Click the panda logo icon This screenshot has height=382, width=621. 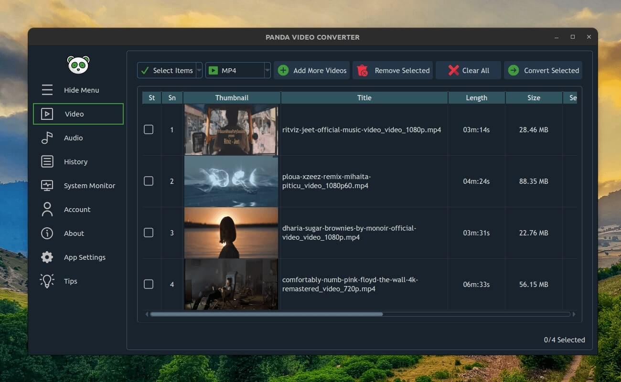[x=78, y=64]
